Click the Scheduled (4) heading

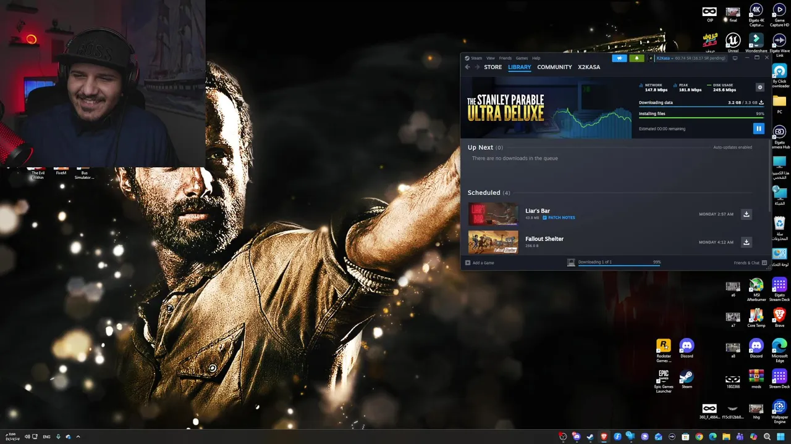pyautogui.click(x=489, y=192)
